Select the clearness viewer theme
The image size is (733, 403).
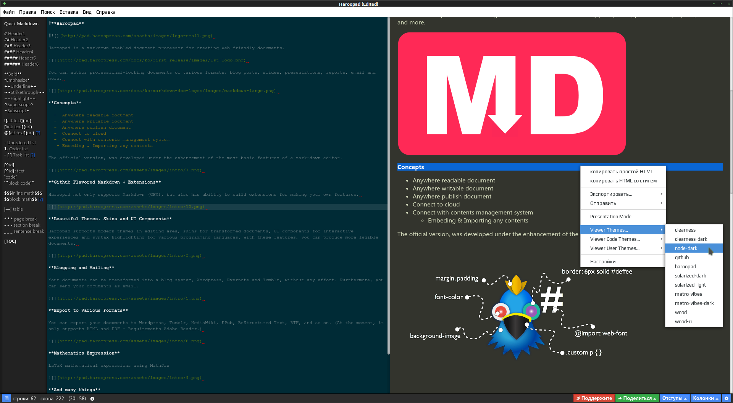pyautogui.click(x=694, y=230)
